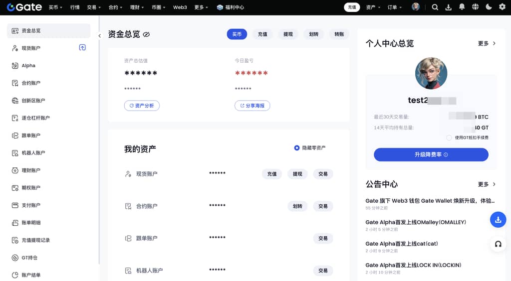Click the Gate logo
The image size is (511, 281).
click(x=24, y=7)
